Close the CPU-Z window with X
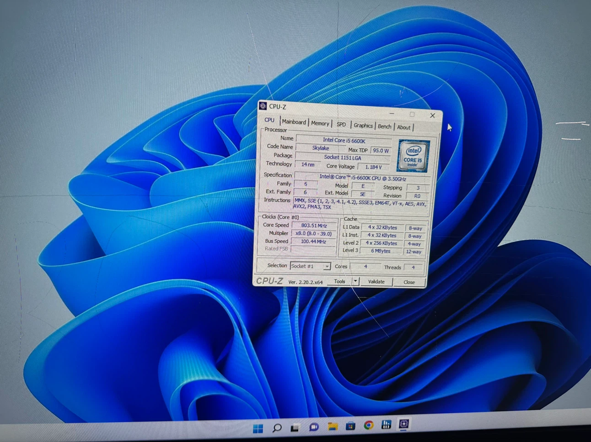Screen dimensions: 591x442 (432, 116)
